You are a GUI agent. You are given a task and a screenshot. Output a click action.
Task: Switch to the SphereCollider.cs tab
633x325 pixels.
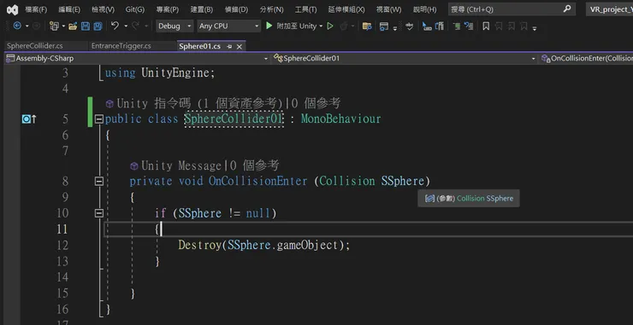(35, 46)
